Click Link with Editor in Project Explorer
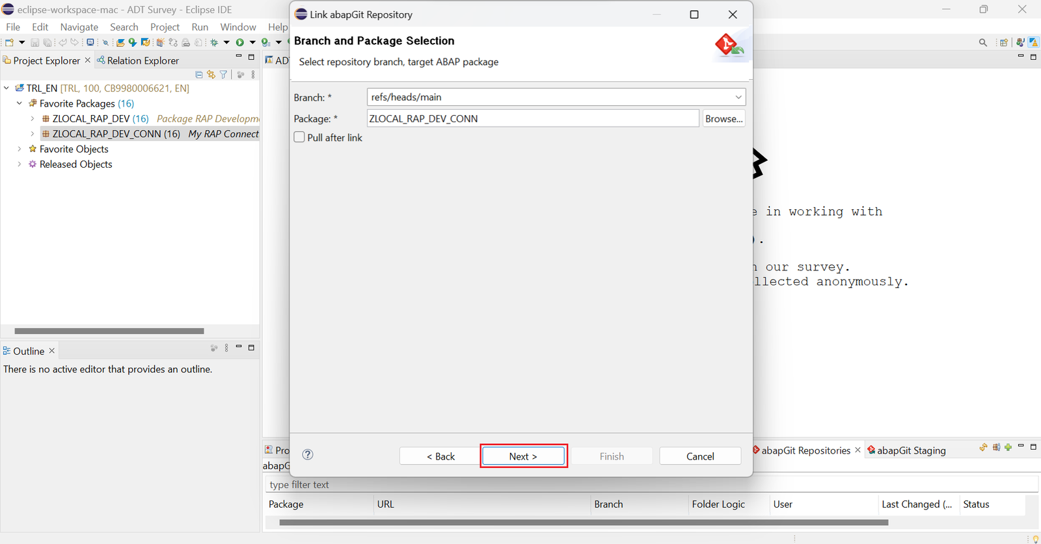1041x544 pixels. 211,75
